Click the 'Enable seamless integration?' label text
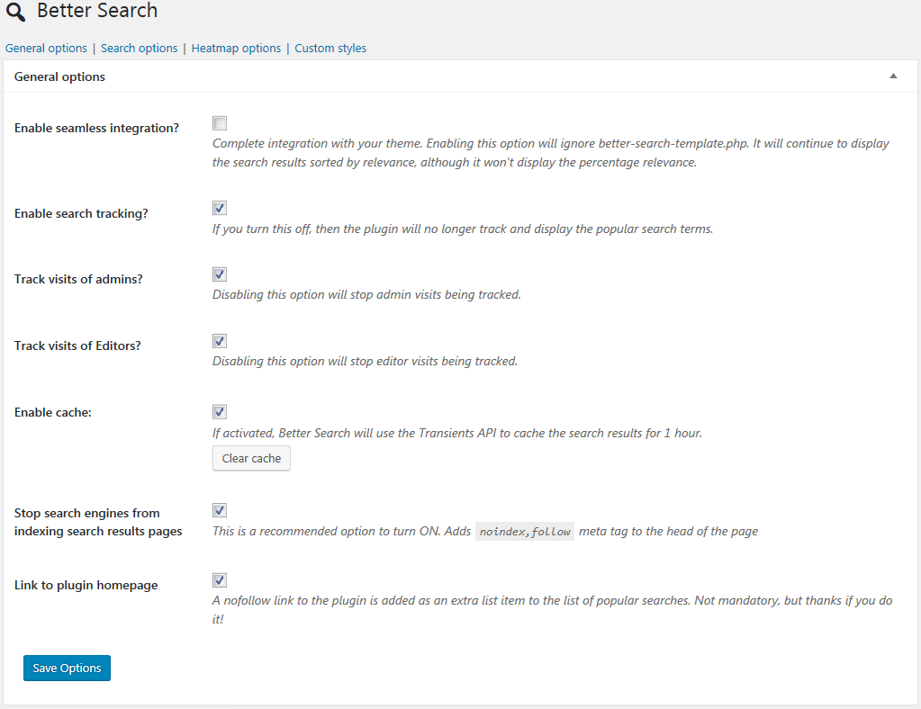Viewport: 921px width, 709px height. coord(96,129)
